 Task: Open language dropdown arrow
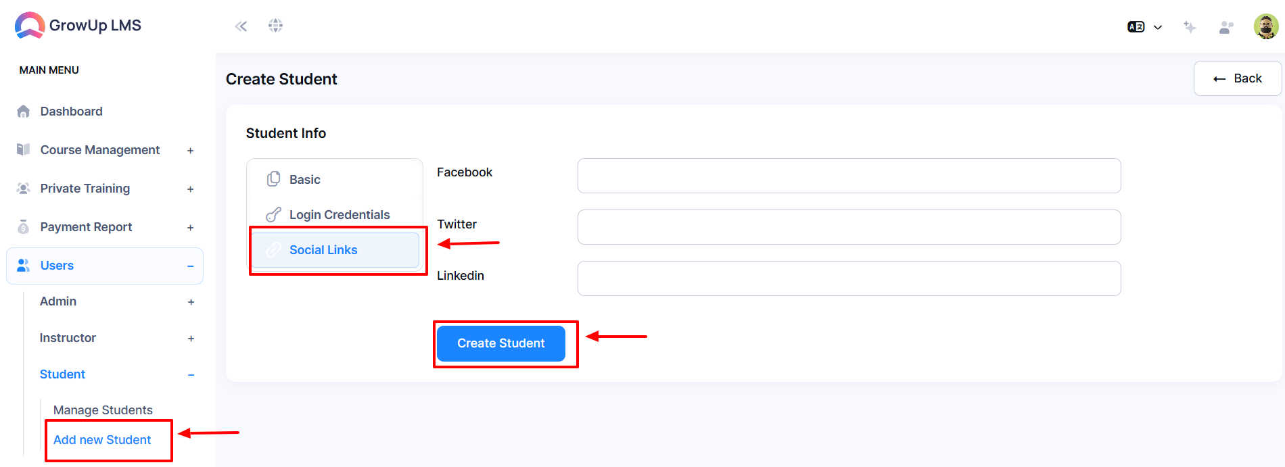[1158, 28]
